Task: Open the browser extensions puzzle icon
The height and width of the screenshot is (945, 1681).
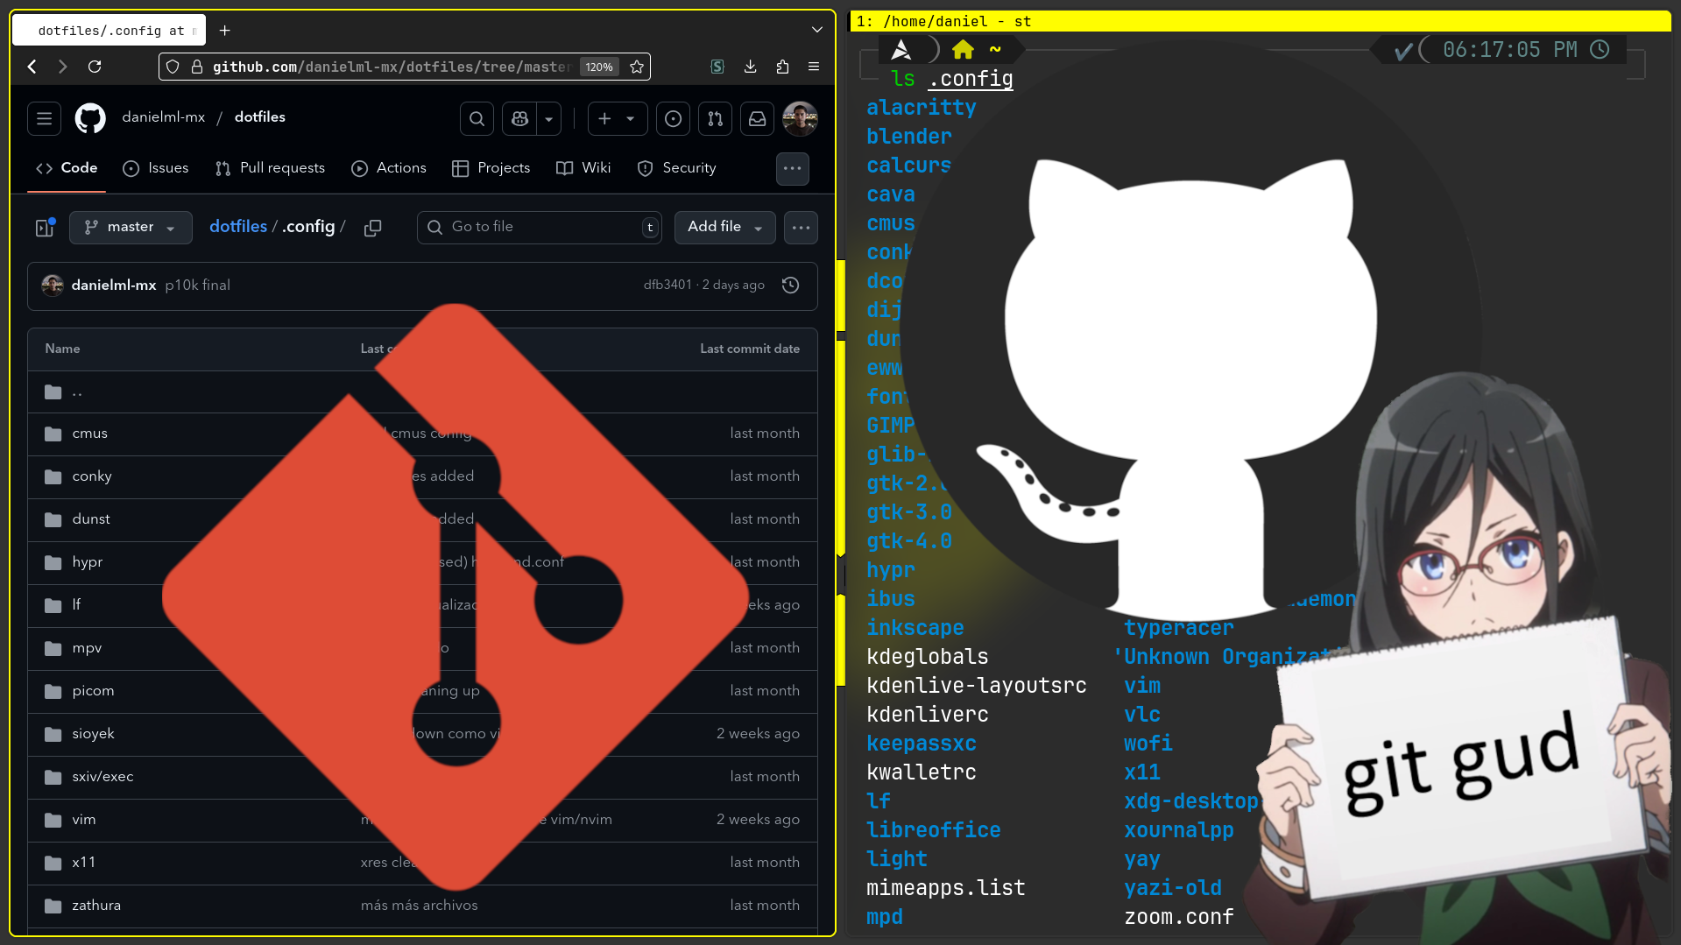Action: (782, 67)
